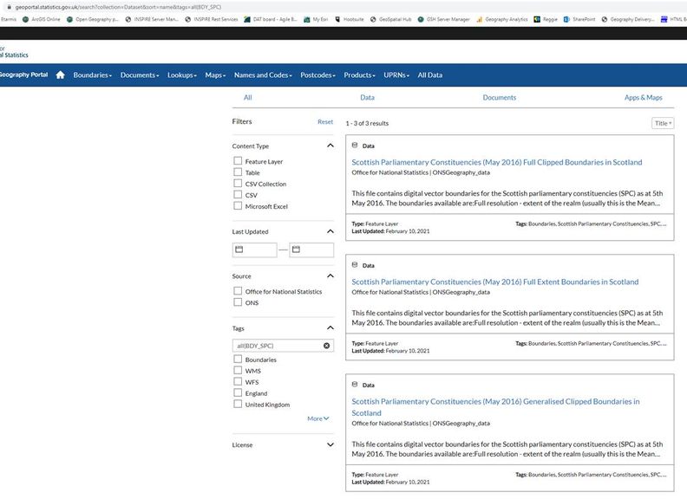The width and height of the screenshot is (687, 499).
Task: Open Reggie bookmark
Action: 546,19
